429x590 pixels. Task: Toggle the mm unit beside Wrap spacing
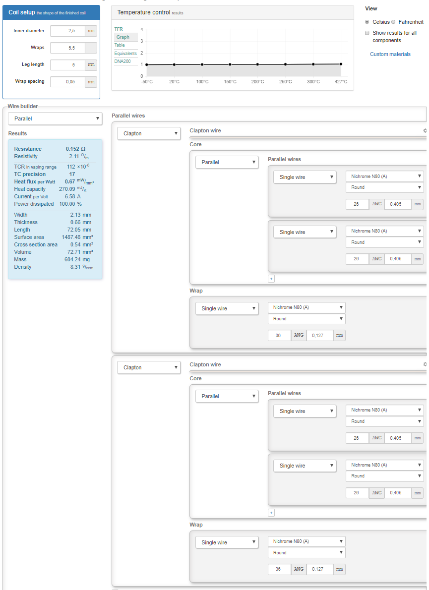point(91,82)
